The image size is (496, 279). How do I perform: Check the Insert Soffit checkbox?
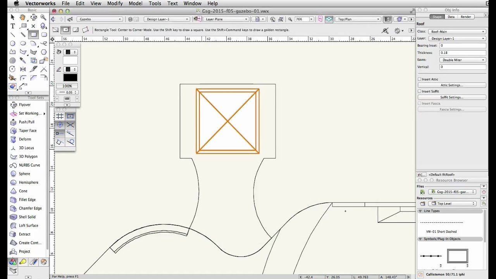419,91
